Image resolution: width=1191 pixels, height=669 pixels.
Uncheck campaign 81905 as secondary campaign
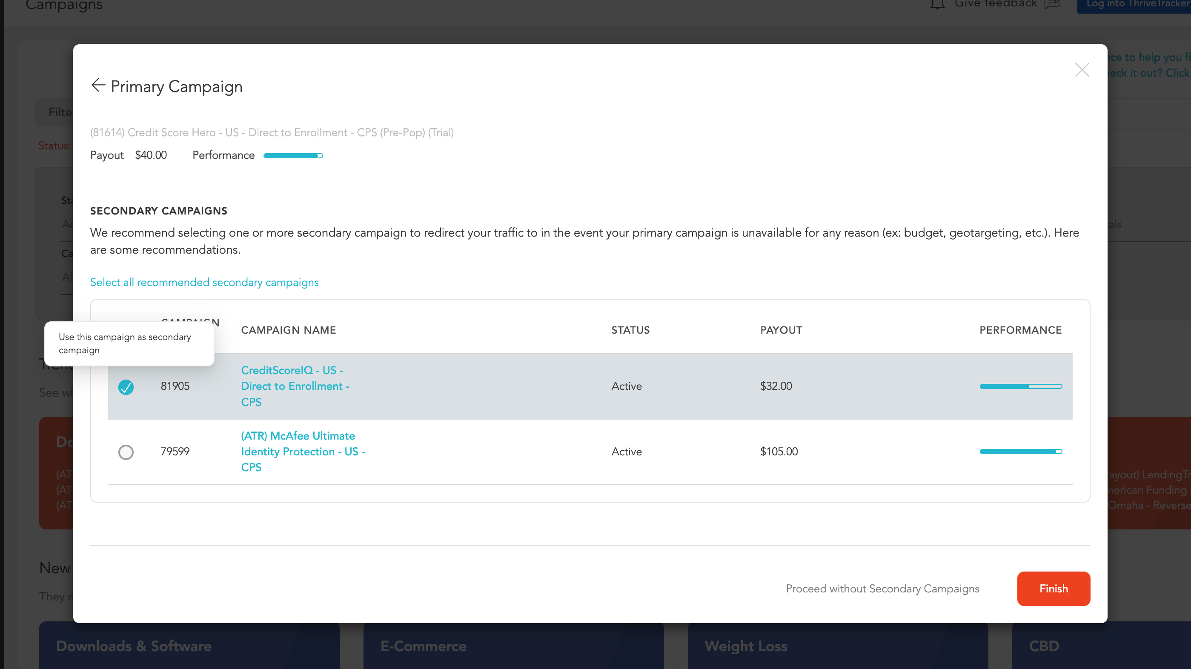pos(126,386)
